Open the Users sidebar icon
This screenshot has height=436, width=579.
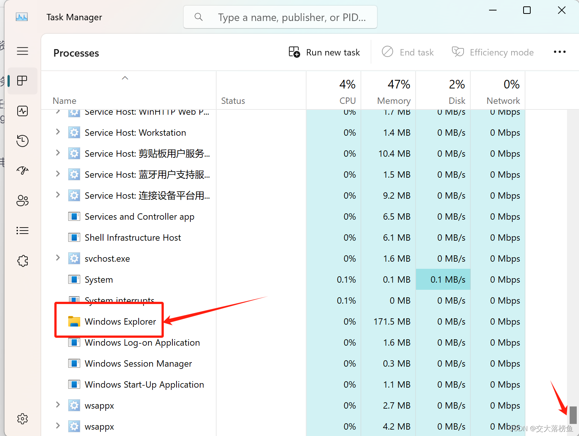click(22, 201)
